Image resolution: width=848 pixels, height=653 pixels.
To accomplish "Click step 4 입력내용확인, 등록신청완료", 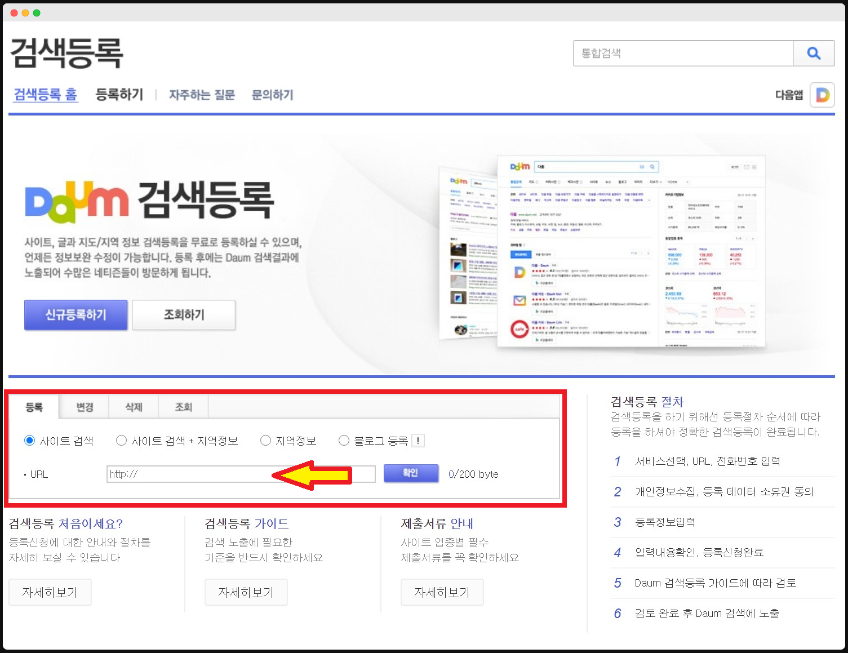I will click(x=699, y=553).
